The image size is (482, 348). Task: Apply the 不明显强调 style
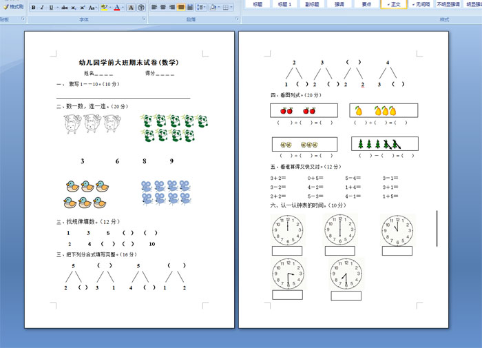click(x=448, y=4)
